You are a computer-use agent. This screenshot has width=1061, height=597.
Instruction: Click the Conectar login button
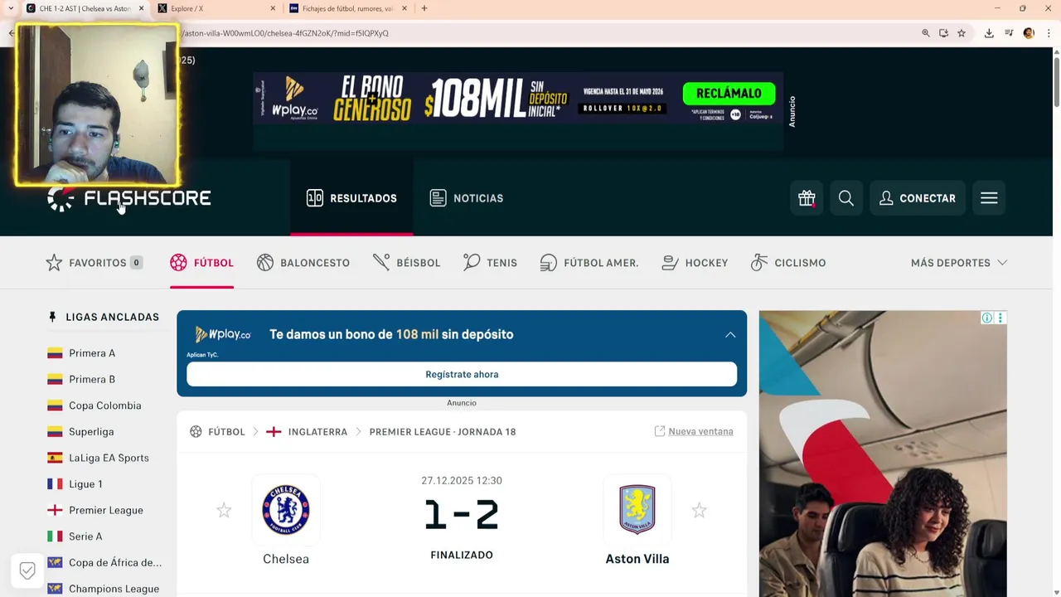coord(918,198)
